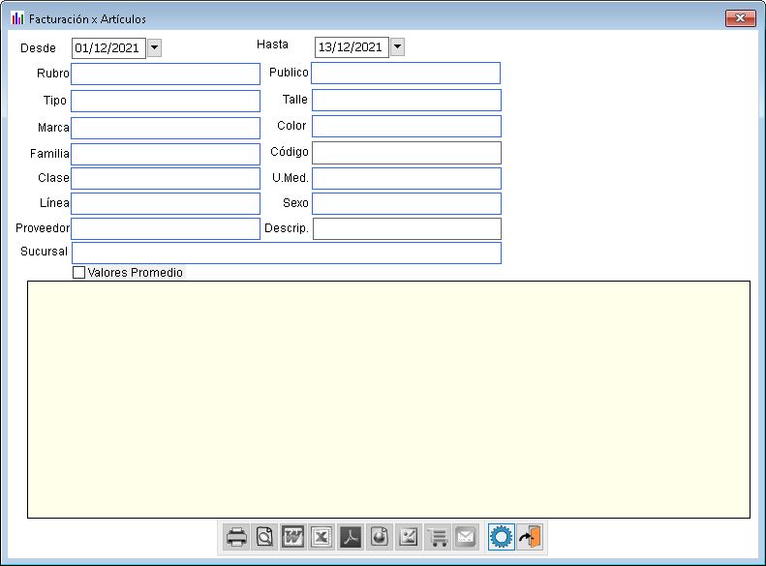
Task: Enable the Valores Promedio checkbox
Action: point(79,273)
